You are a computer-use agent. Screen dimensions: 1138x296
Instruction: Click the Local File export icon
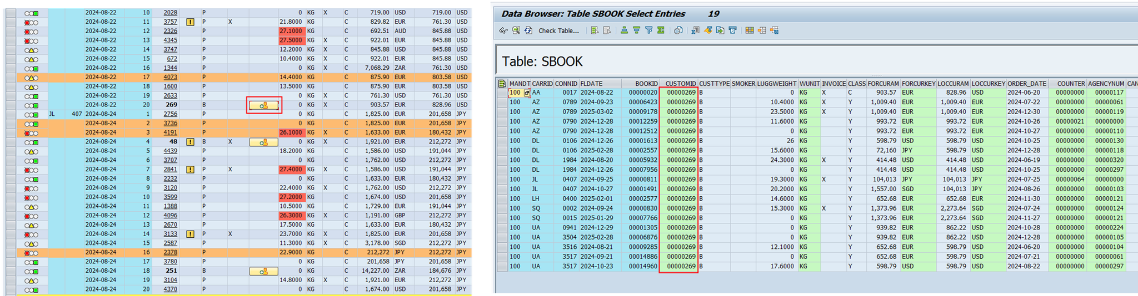coord(720,30)
